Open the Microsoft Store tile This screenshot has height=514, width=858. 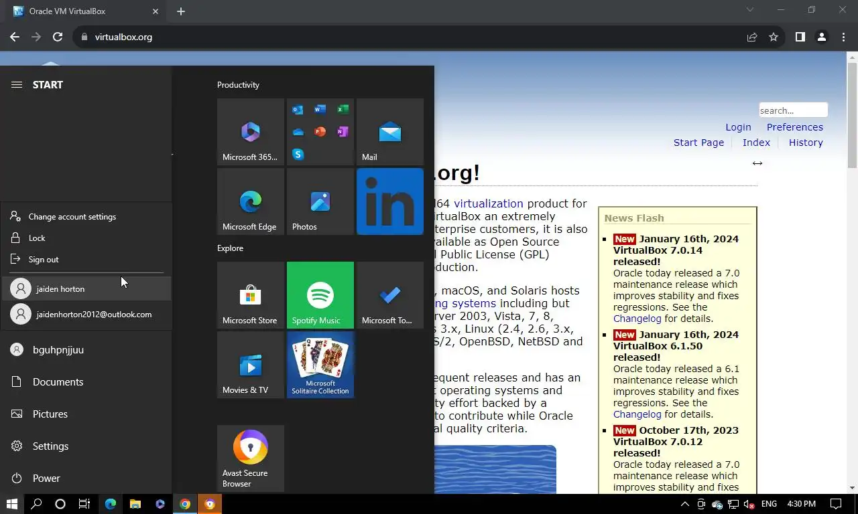(x=251, y=295)
